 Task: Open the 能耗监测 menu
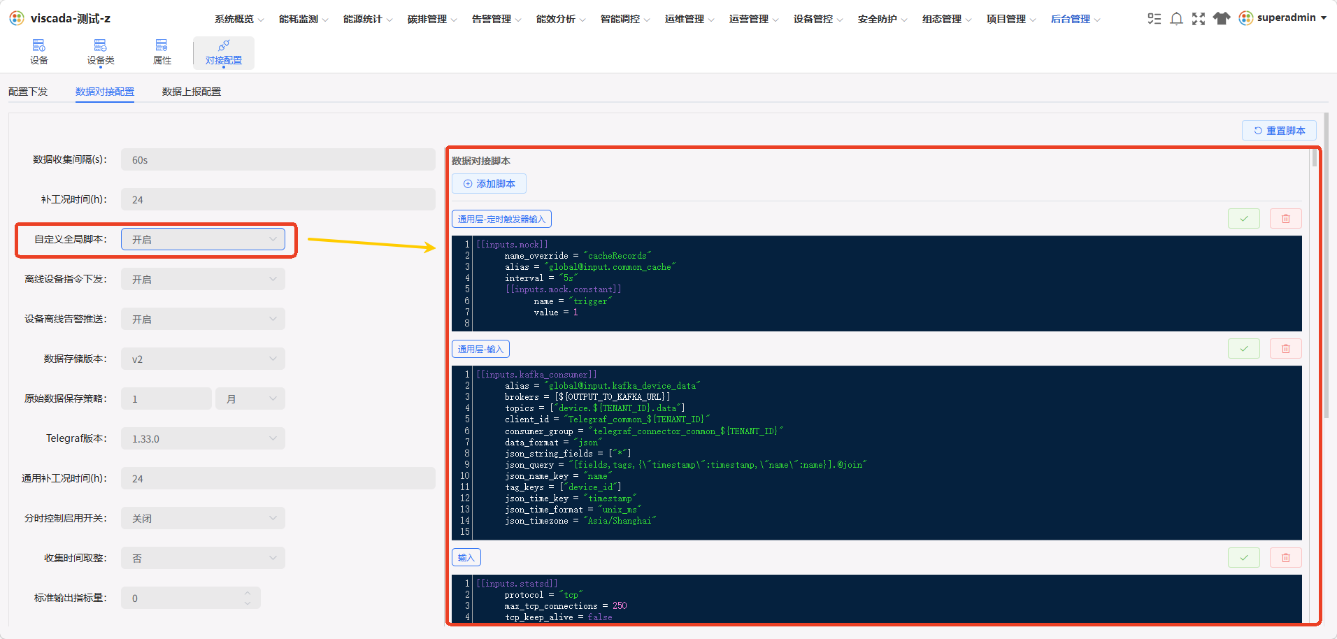tap(303, 19)
